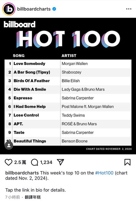Save the post with the bookmark icon
This screenshot has width=136, height=201.
coord(128,162)
